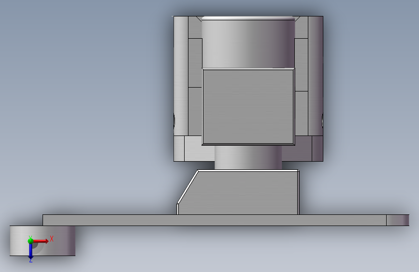The width and height of the screenshot is (419, 272).
Task: Select the housing's left outer column face
Action: (181, 76)
